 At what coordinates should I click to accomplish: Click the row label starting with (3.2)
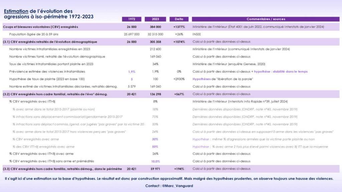[55, 94]
